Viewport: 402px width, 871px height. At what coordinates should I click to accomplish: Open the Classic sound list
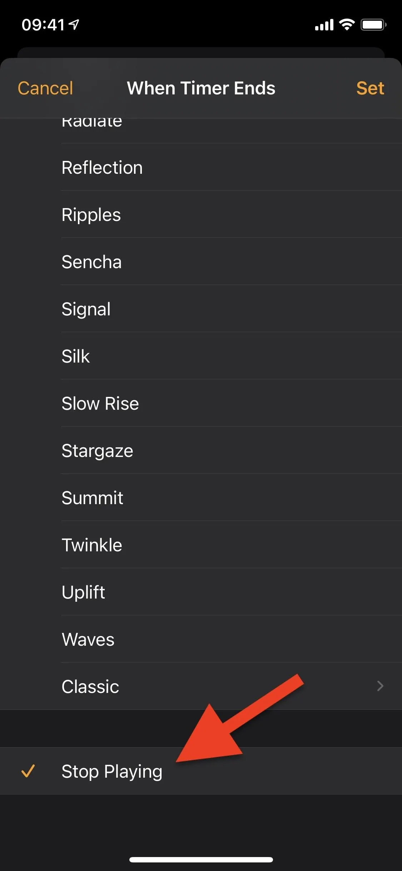click(x=201, y=686)
